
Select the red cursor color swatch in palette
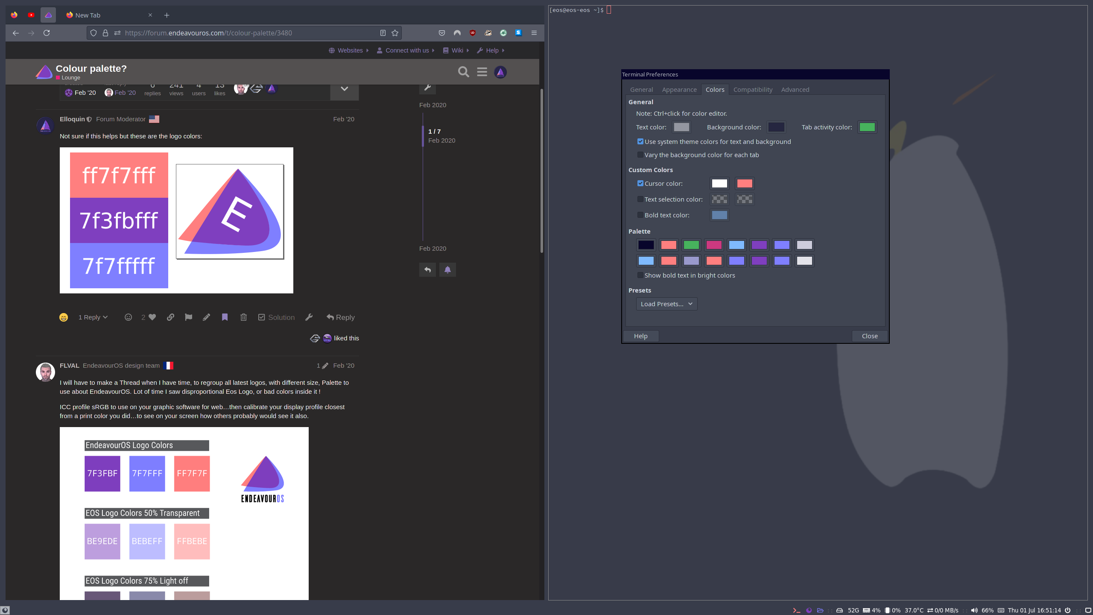pyautogui.click(x=744, y=183)
